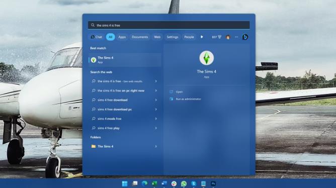Screen dimensions: 336x188
Task: Open the Bing icon in search panel
Action: pyautogui.click(x=245, y=37)
